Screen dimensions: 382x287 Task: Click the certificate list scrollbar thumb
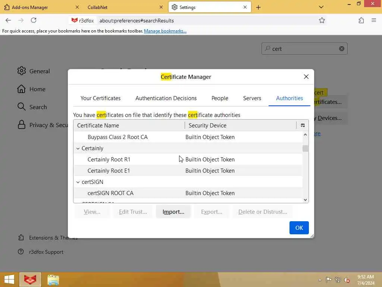click(x=305, y=148)
